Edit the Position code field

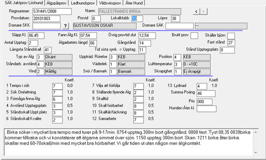(177, 57)
